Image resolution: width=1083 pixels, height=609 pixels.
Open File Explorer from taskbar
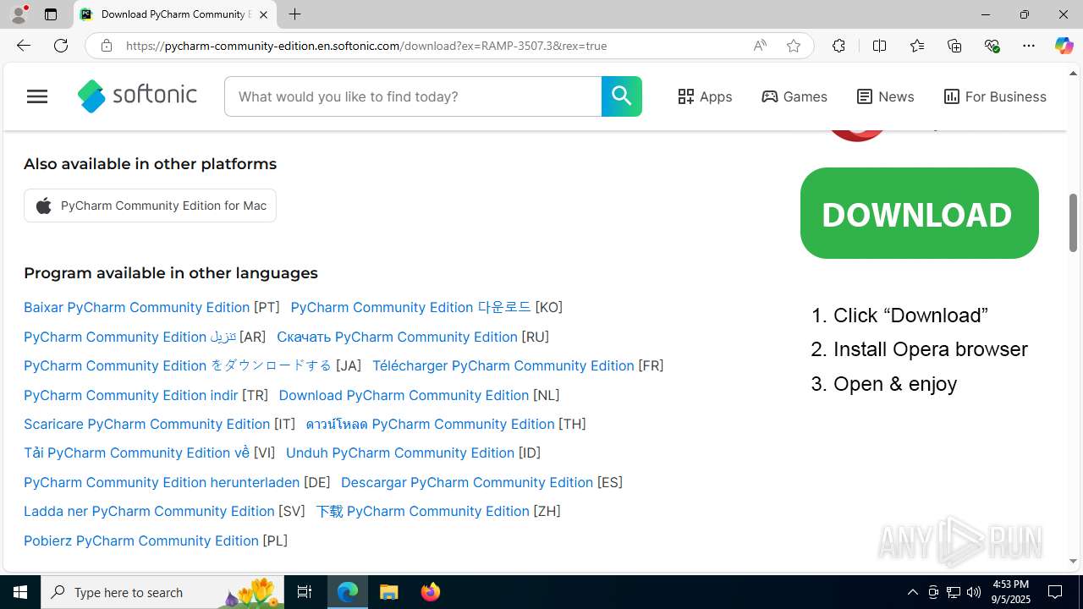point(389,592)
